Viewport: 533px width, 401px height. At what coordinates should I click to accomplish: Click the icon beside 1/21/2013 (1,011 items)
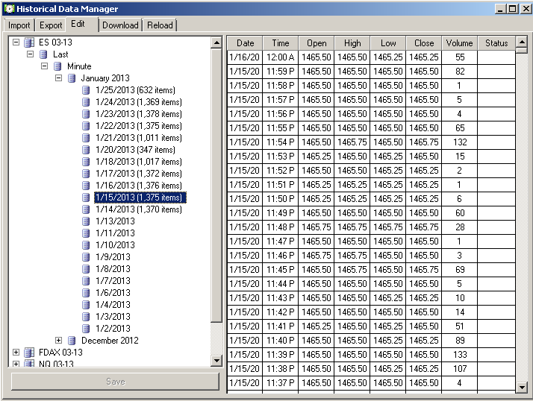pos(87,137)
